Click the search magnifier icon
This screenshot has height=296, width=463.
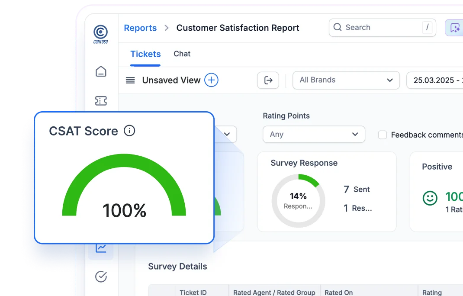tap(338, 27)
